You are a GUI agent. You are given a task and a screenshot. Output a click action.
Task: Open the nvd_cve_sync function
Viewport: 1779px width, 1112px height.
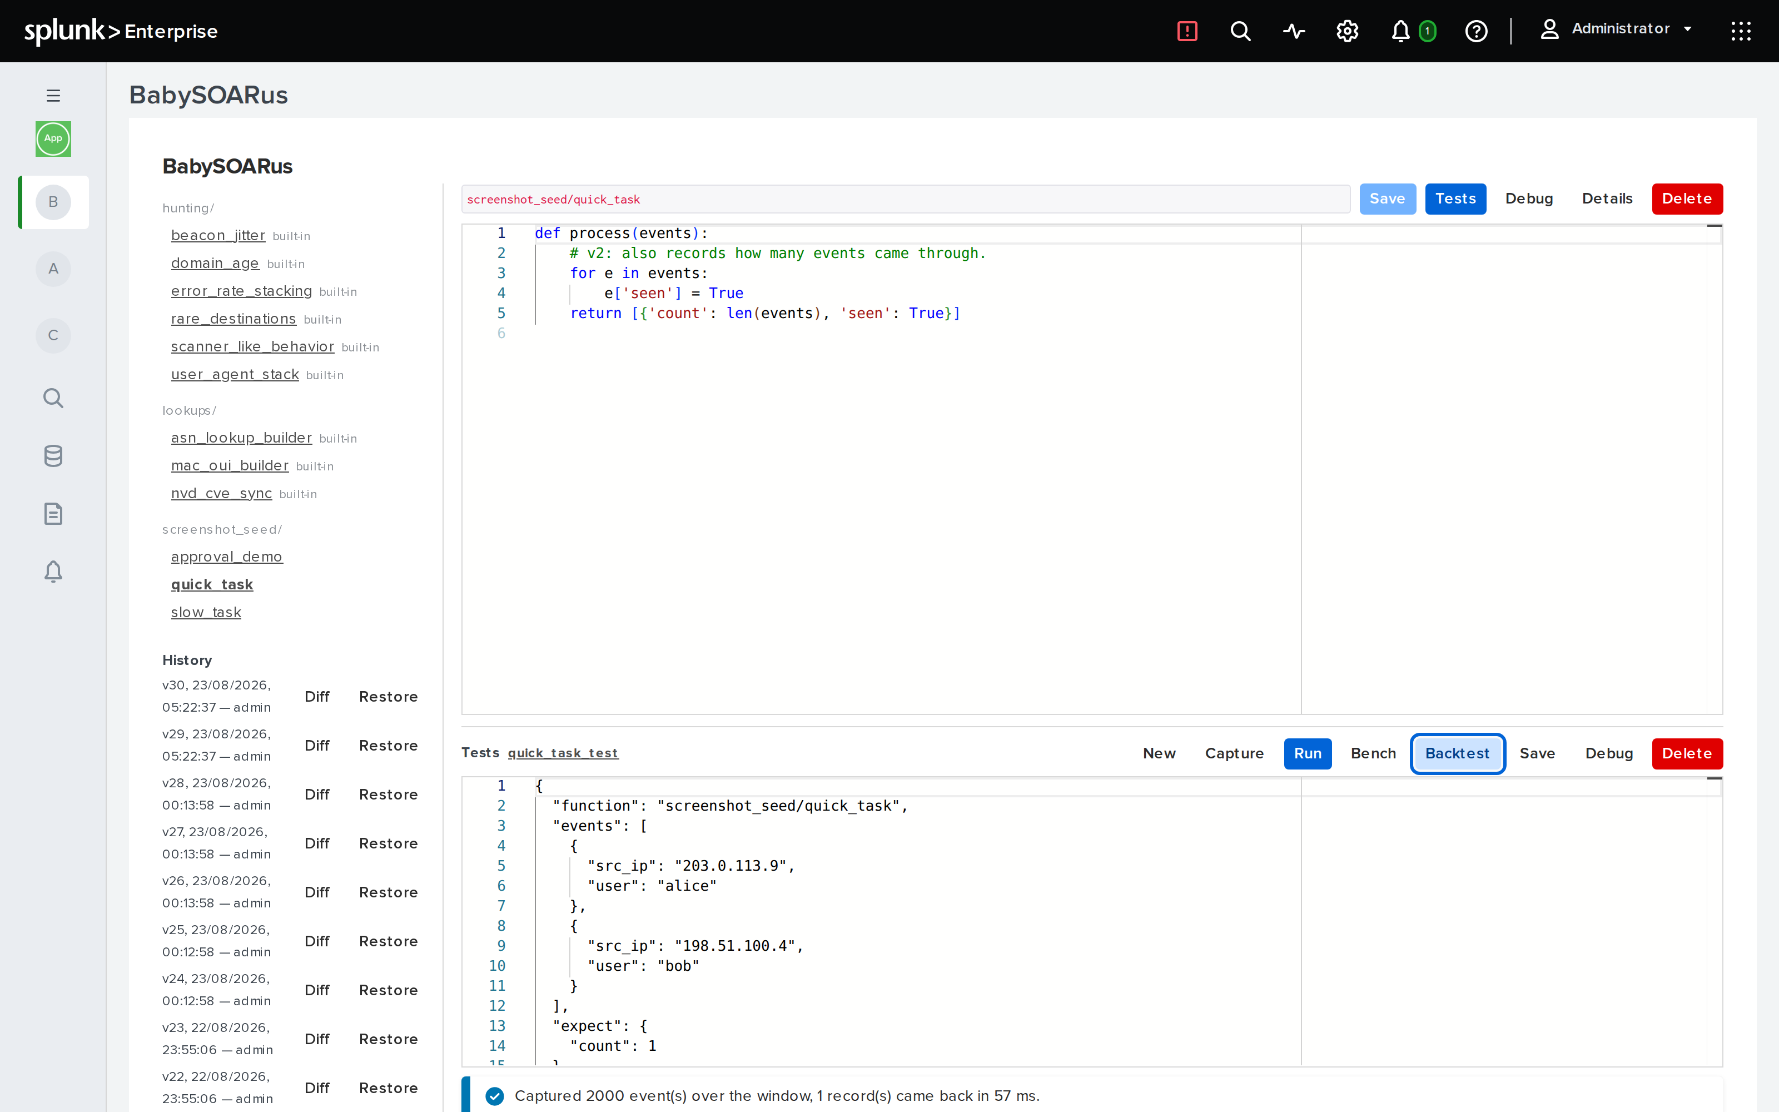click(221, 494)
